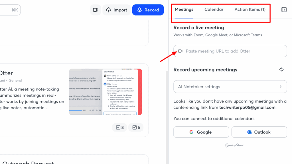The width and height of the screenshot is (292, 164).
Task: Click 'Works with Zoom, Google Meet' subtitle
Action: (x=218, y=35)
